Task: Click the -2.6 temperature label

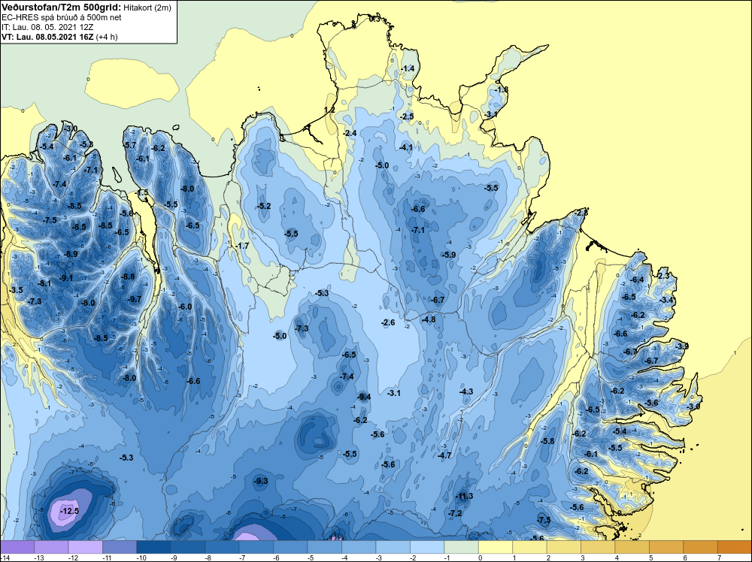Action: 388,322
